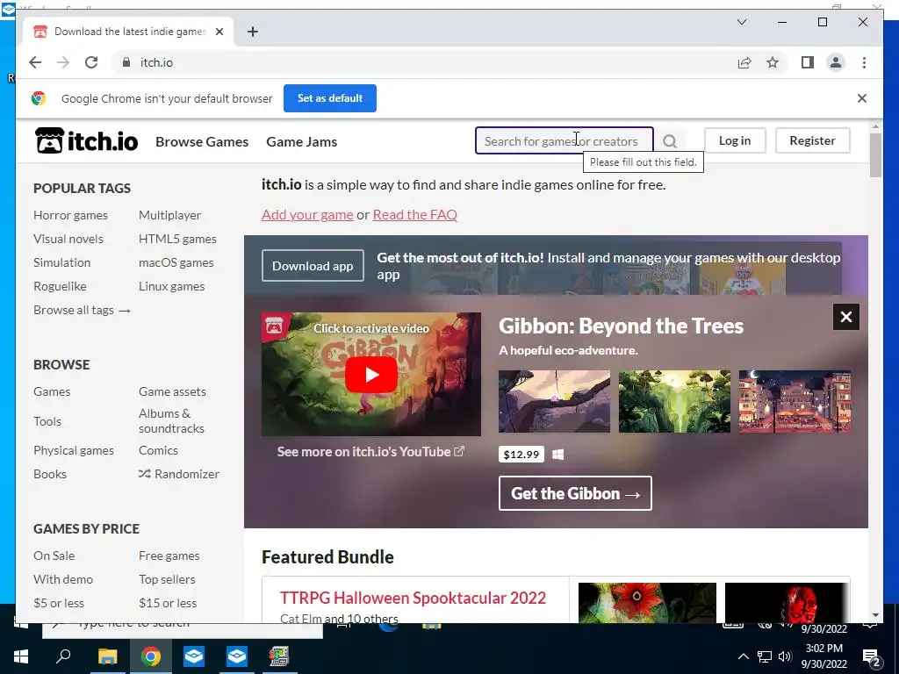Open the Windows Start menu

[21, 656]
